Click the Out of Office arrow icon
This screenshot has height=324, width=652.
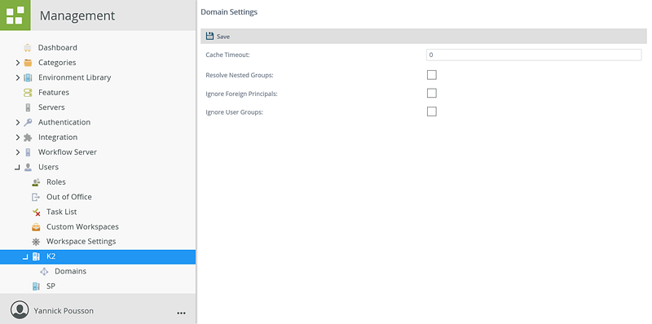click(x=36, y=197)
